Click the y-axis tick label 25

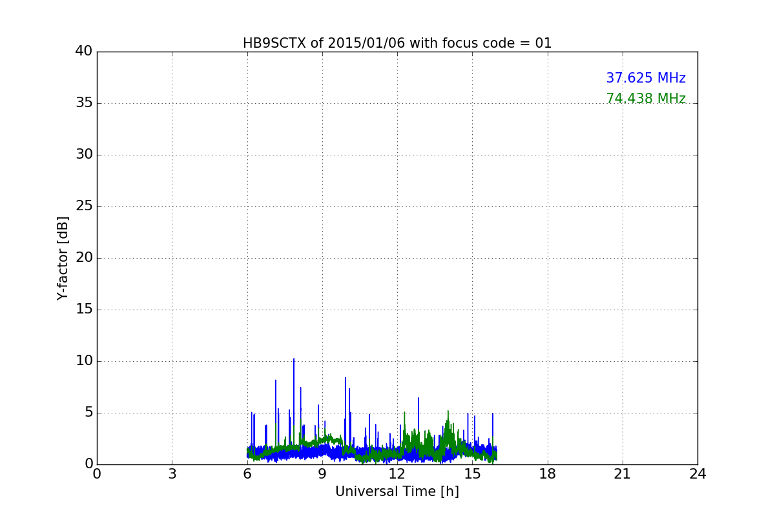coord(84,206)
